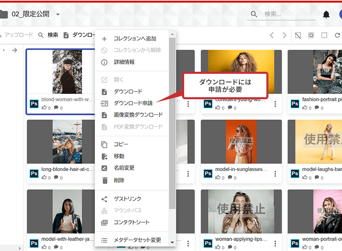Image resolution: width=342 pixels, height=251 pixels.
Task: Choose ダウンロード申請 from context menu
Action: coord(132,103)
